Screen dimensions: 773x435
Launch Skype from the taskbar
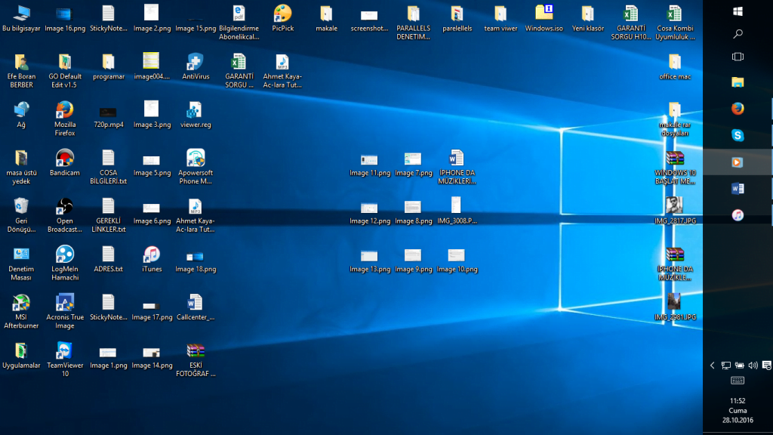coord(738,136)
